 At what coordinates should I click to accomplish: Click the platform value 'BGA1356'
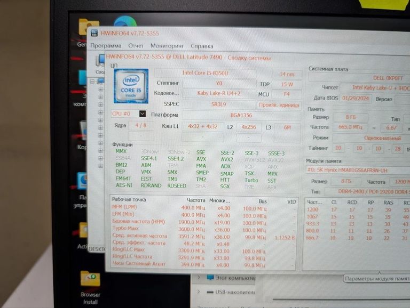[241, 115]
